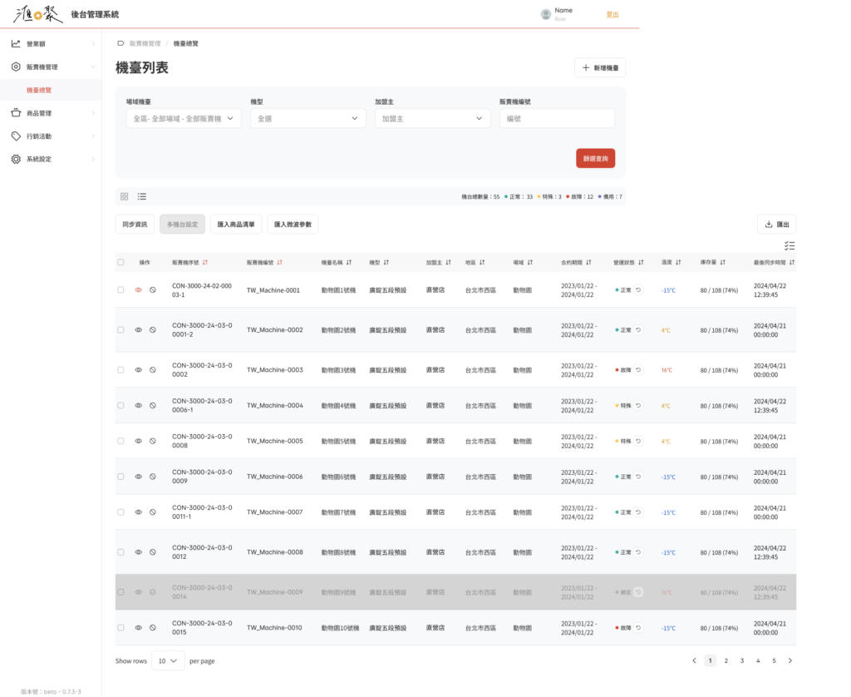Click the user avatar icon
Screen dimensions: 851x697
pyautogui.click(x=546, y=14)
